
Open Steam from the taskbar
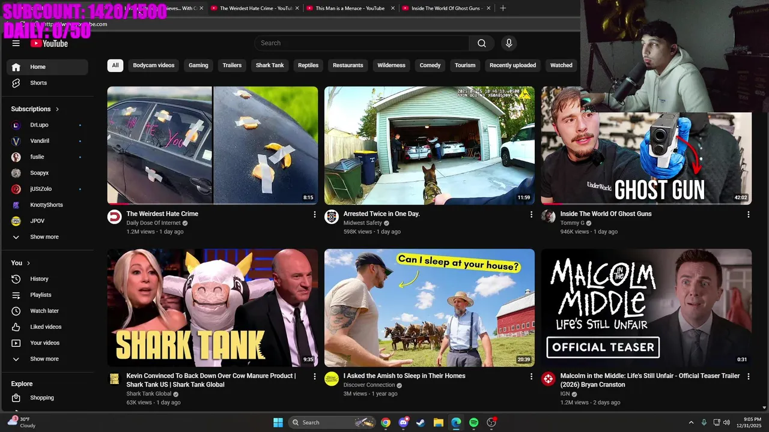pyautogui.click(x=421, y=422)
